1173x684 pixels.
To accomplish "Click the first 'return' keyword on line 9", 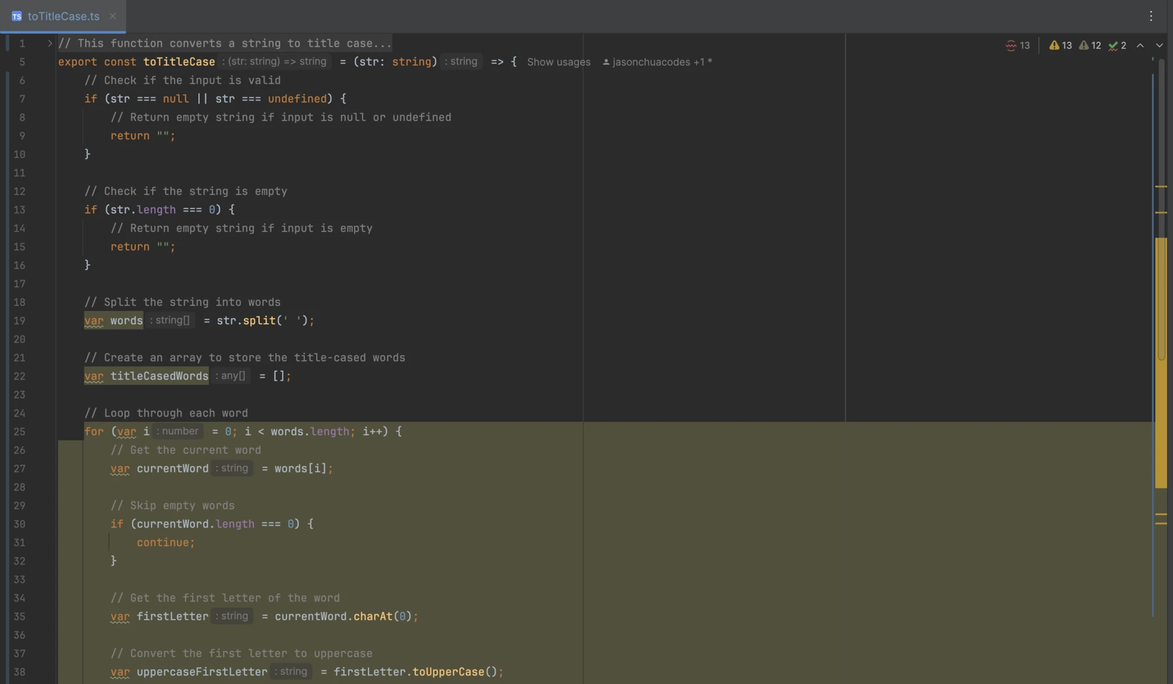I will click(130, 136).
